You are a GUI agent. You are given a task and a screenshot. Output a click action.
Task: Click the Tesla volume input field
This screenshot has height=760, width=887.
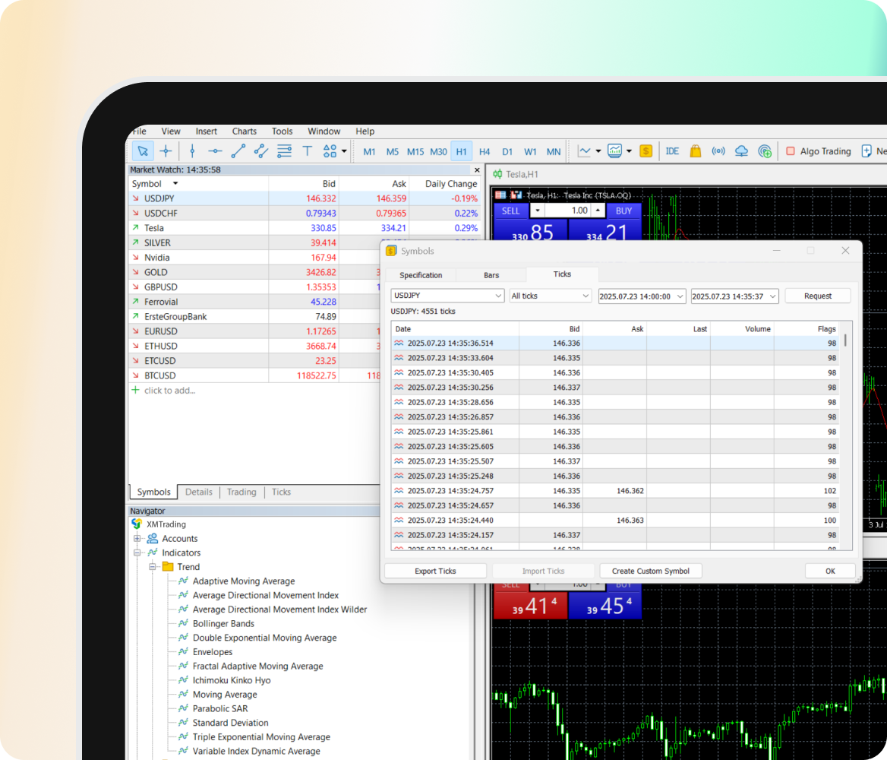[568, 211]
